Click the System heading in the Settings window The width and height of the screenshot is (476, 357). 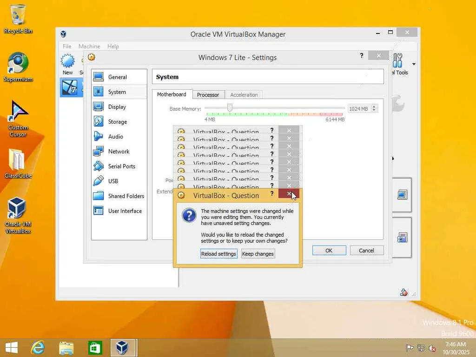167,77
